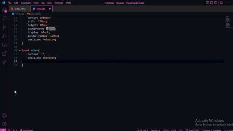Open the Selection menu
Screen dimensions: 233x131
click(x=26, y=3)
